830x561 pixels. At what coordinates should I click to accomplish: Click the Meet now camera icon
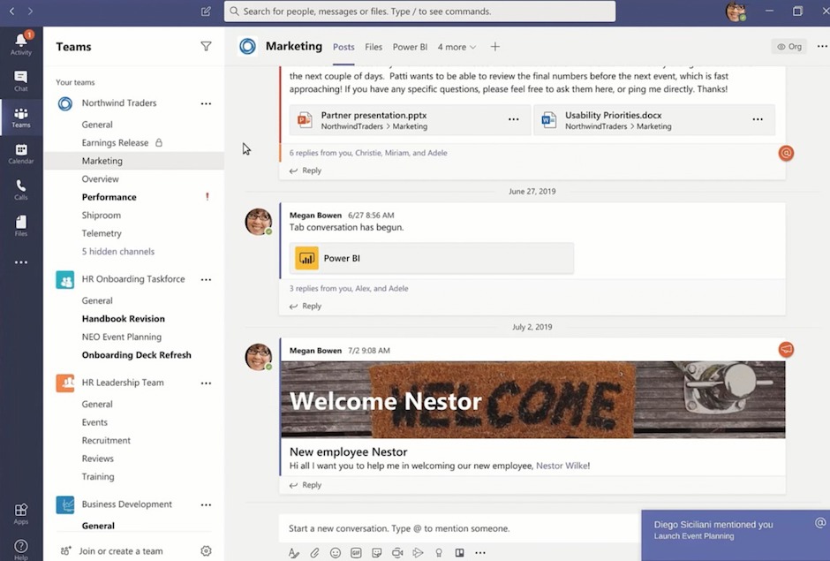(397, 552)
